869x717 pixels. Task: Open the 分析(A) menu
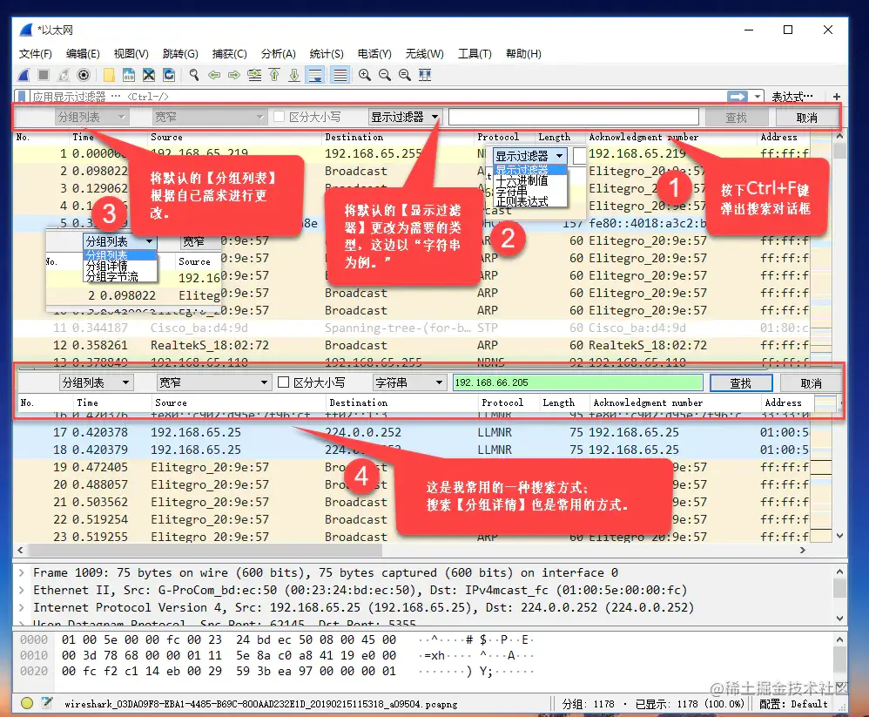coord(279,54)
